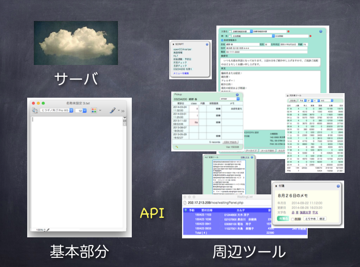Click the 強調文字 emphasis link
Image resolution: width=360 pixels, height=267 pixels.
point(305,212)
